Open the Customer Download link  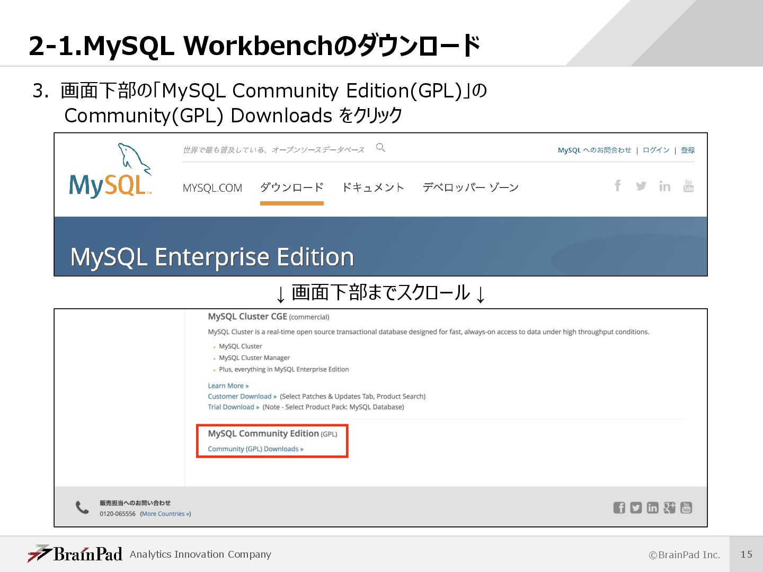point(242,396)
